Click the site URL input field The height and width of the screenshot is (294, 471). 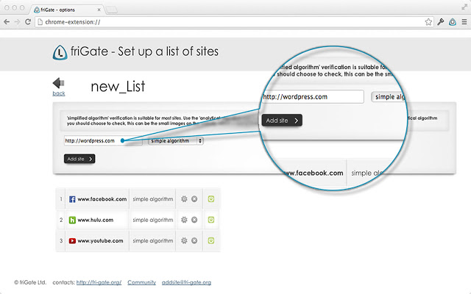[x=103, y=140]
